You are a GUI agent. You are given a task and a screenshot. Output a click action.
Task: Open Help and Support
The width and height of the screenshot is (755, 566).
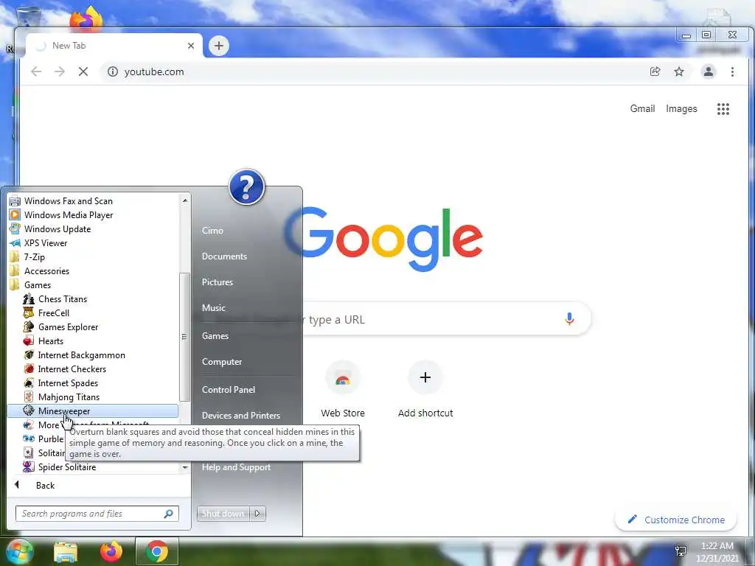[236, 467]
